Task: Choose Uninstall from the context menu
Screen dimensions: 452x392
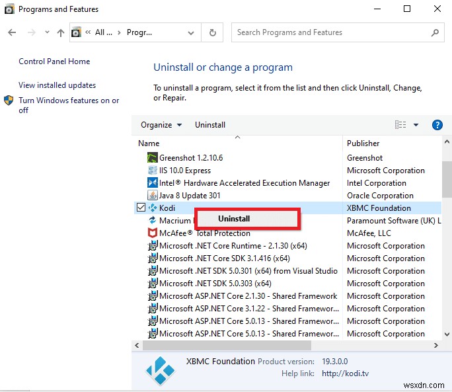Action: (247, 219)
